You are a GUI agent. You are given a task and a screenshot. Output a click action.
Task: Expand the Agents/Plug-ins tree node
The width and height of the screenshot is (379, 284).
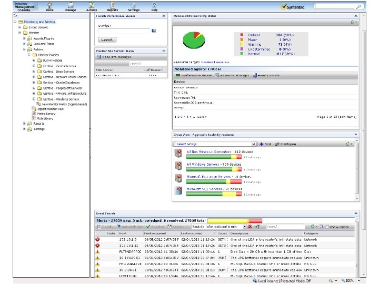click(x=24, y=38)
